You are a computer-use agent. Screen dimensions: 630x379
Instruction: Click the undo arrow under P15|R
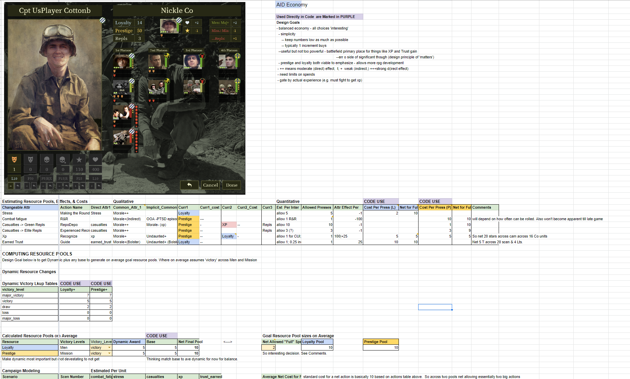click(66, 186)
